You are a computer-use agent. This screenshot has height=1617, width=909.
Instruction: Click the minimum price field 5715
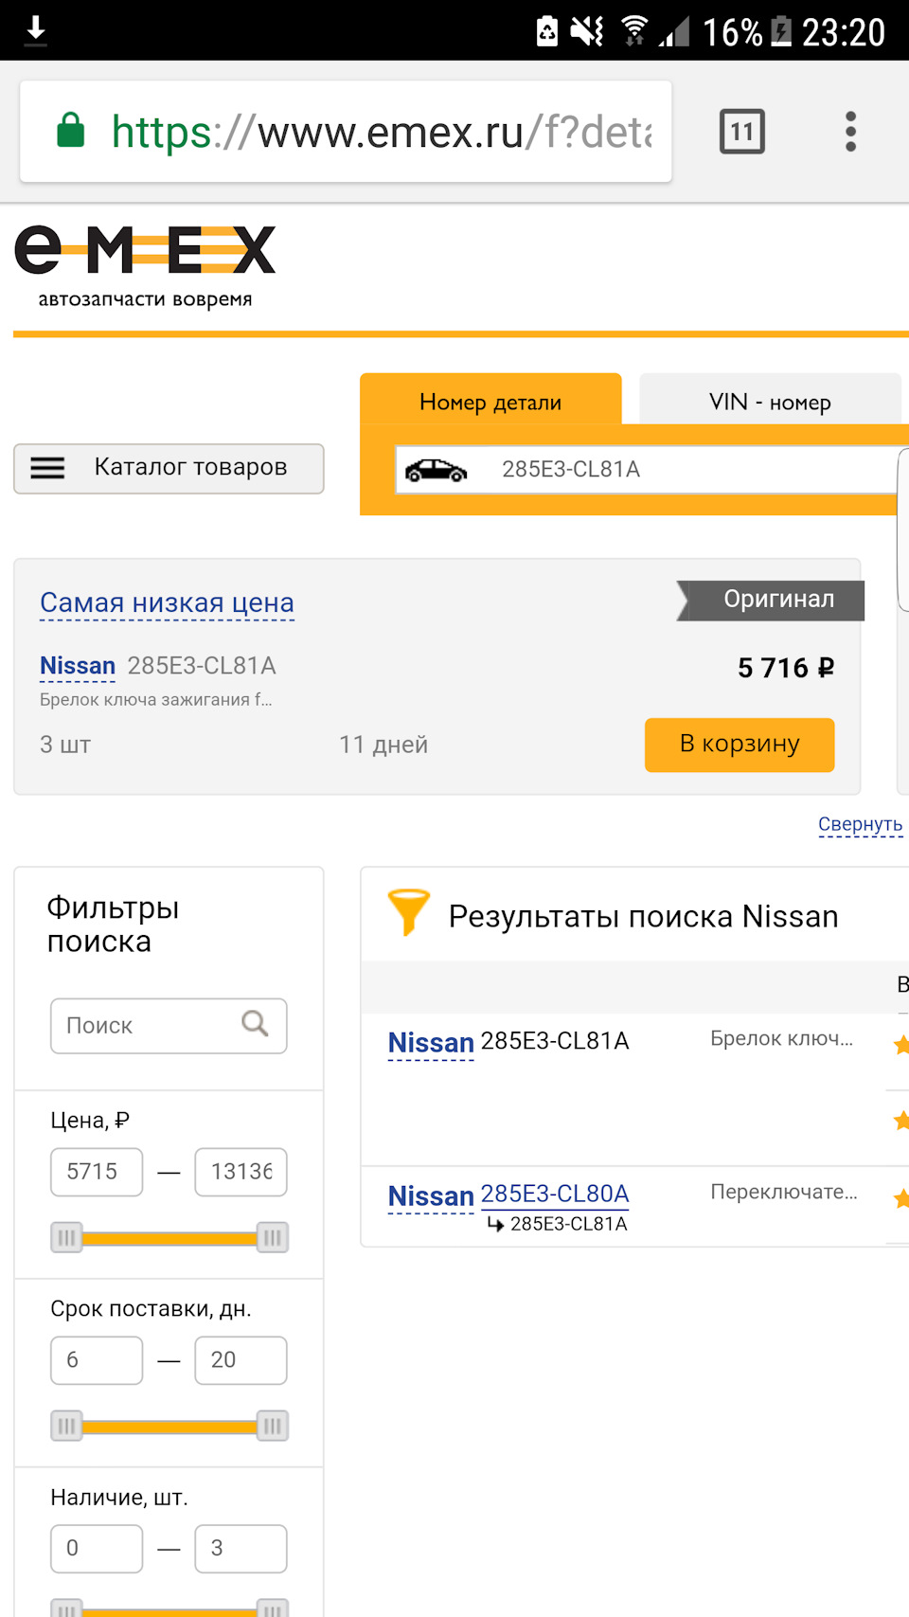(x=97, y=1172)
